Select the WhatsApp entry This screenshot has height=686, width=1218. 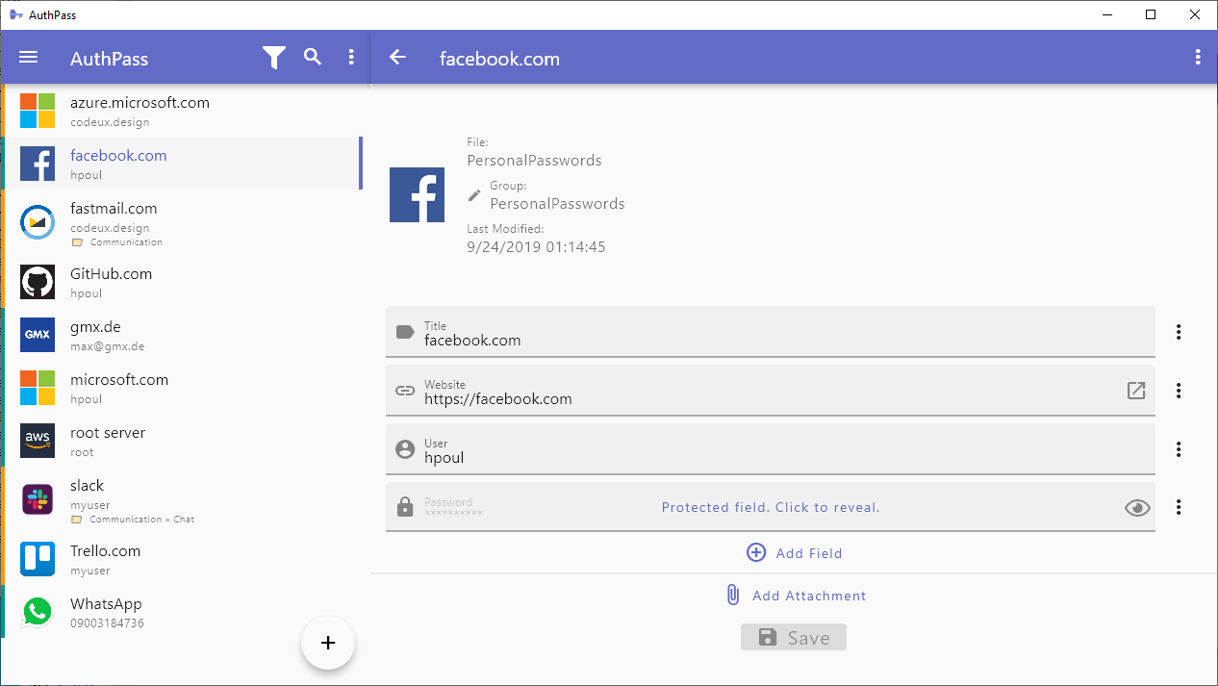point(183,612)
